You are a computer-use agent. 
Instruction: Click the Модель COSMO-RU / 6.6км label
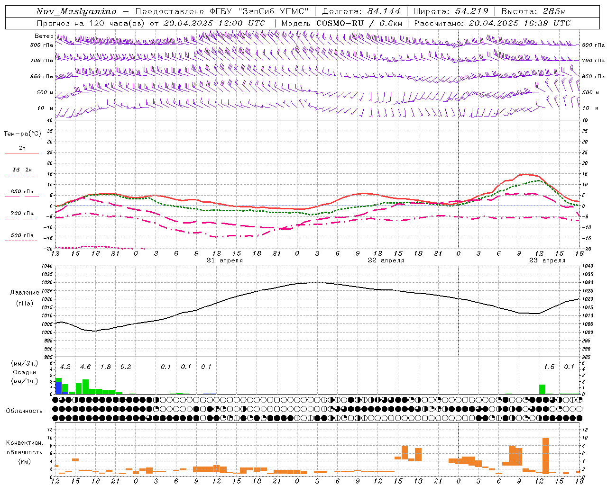click(342, 23)
